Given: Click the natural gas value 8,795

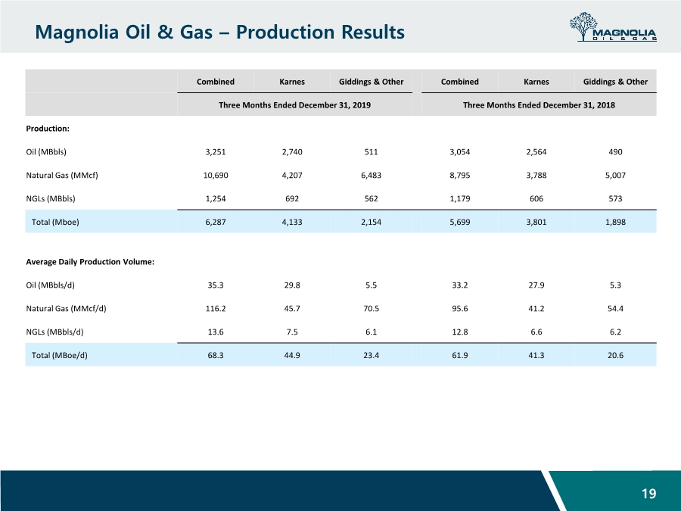Looking at the screenshot, I should (x=460, y=176).
